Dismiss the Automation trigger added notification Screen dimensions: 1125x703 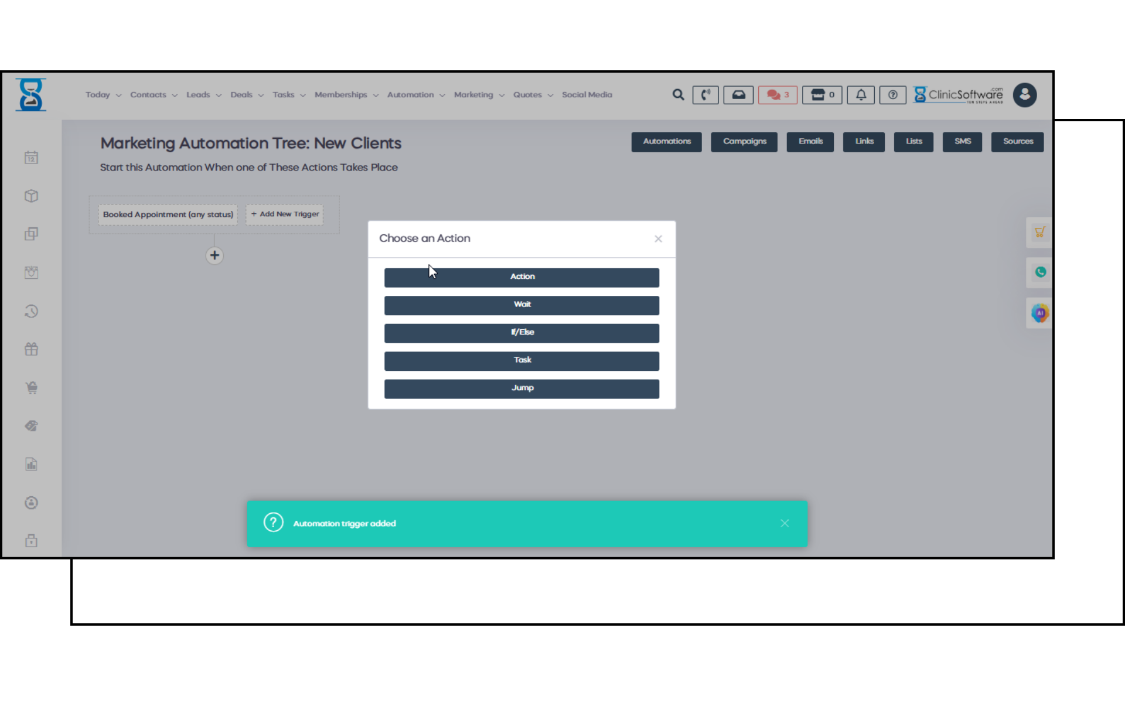click(x=785, y=523)
